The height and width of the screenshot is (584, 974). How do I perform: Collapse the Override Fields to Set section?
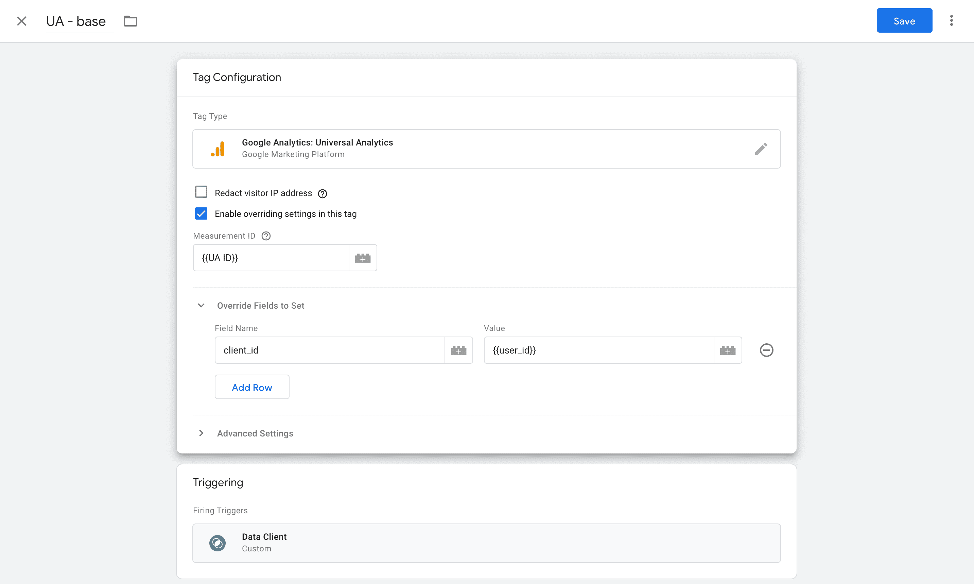pyautogui.click(x=202, y=305)
